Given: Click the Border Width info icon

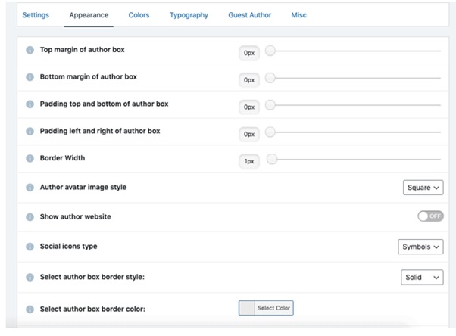Looking at the screenshot, I should pyautogui.click(x=30, y=158).
